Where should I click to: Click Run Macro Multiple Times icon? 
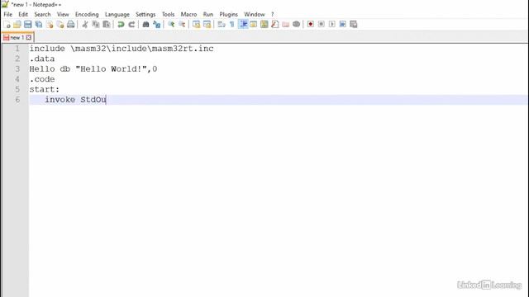(343, 24)
